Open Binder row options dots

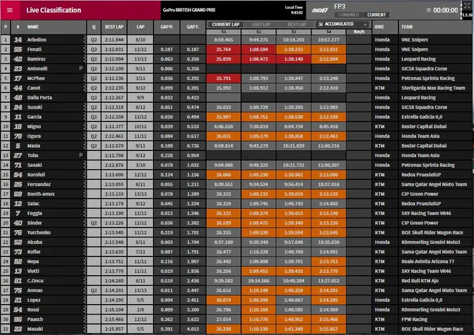(x=84, y=223)
